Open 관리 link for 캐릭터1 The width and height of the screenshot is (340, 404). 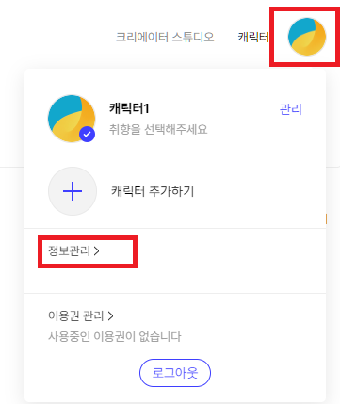click(x=291, y=109)
